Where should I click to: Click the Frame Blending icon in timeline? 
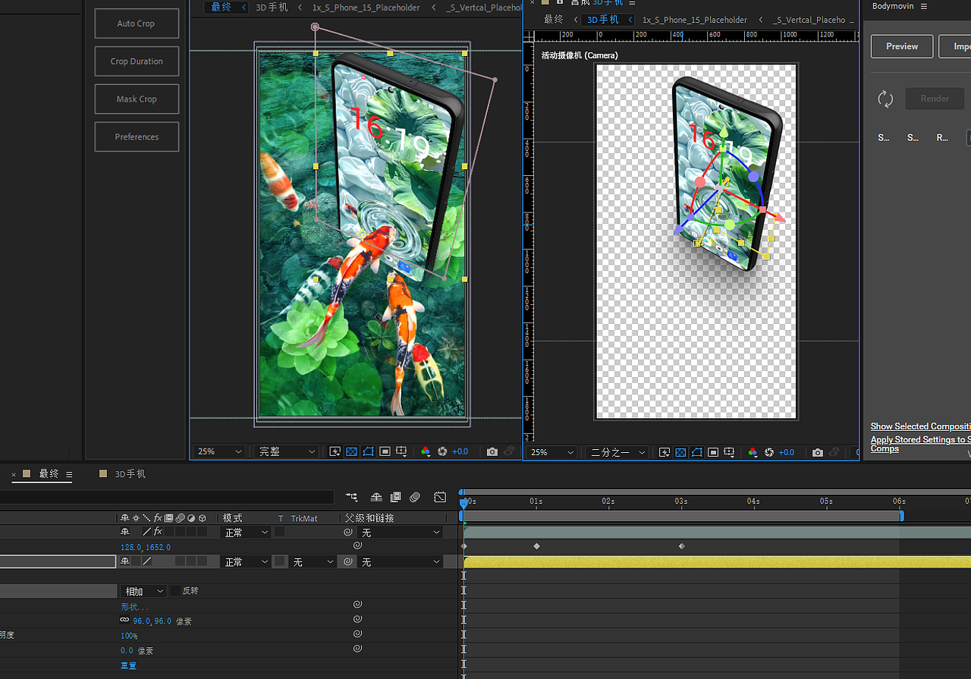(x=395, y=497)
